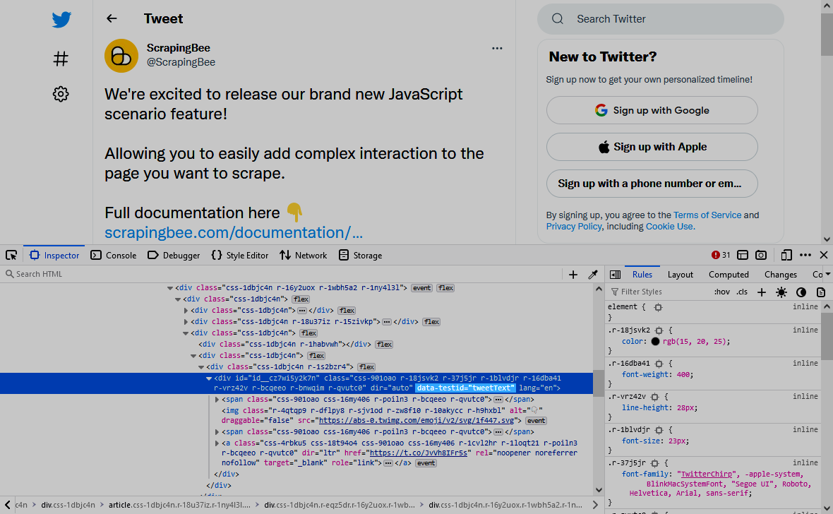833x514 pixels.
Task: Click Sign up with Google button
Action: 652,110
